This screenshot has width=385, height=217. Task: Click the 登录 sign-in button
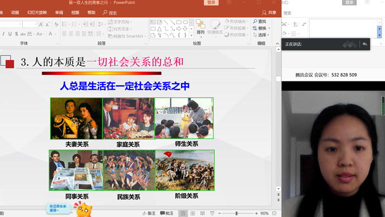point(211,3)
